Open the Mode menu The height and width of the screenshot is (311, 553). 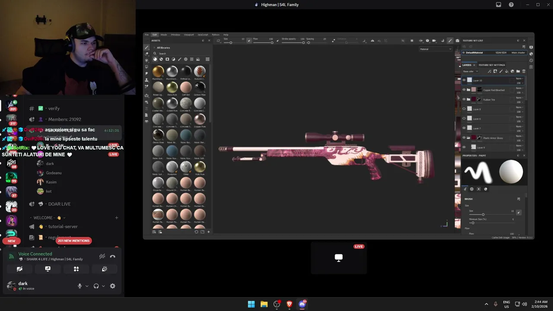(x=164, y=35)
